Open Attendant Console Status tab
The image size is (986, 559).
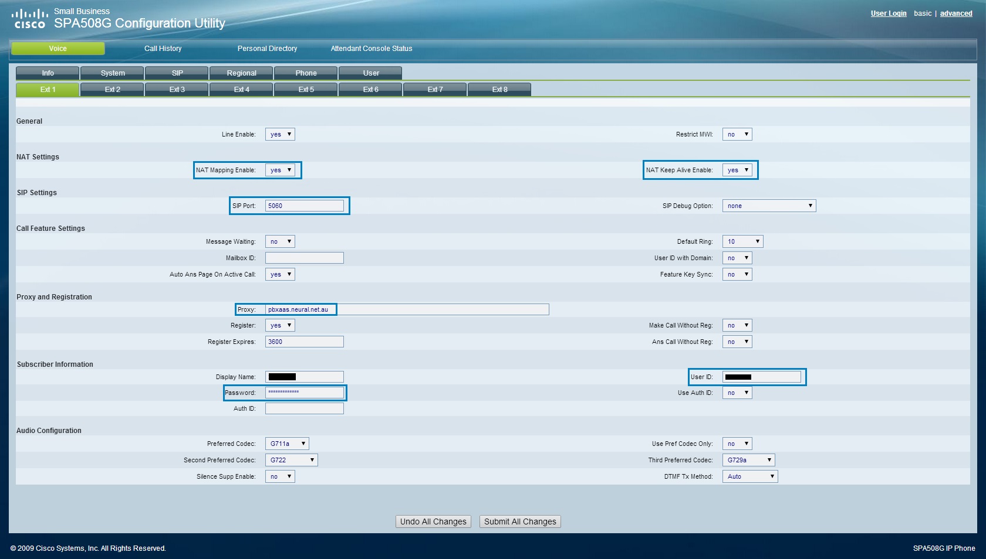372,49
